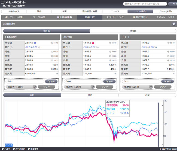Click the red up arrow beside 1,647.5

[93, 43]
